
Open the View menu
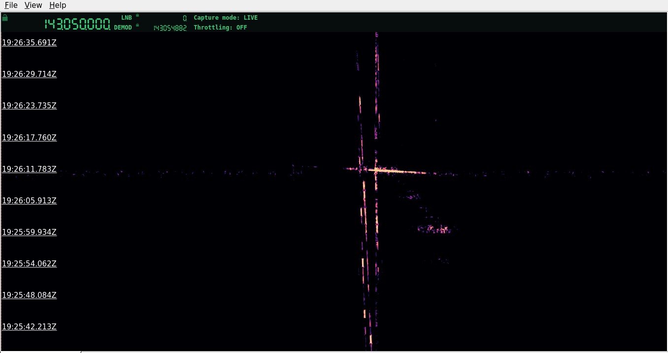(33, 5)
